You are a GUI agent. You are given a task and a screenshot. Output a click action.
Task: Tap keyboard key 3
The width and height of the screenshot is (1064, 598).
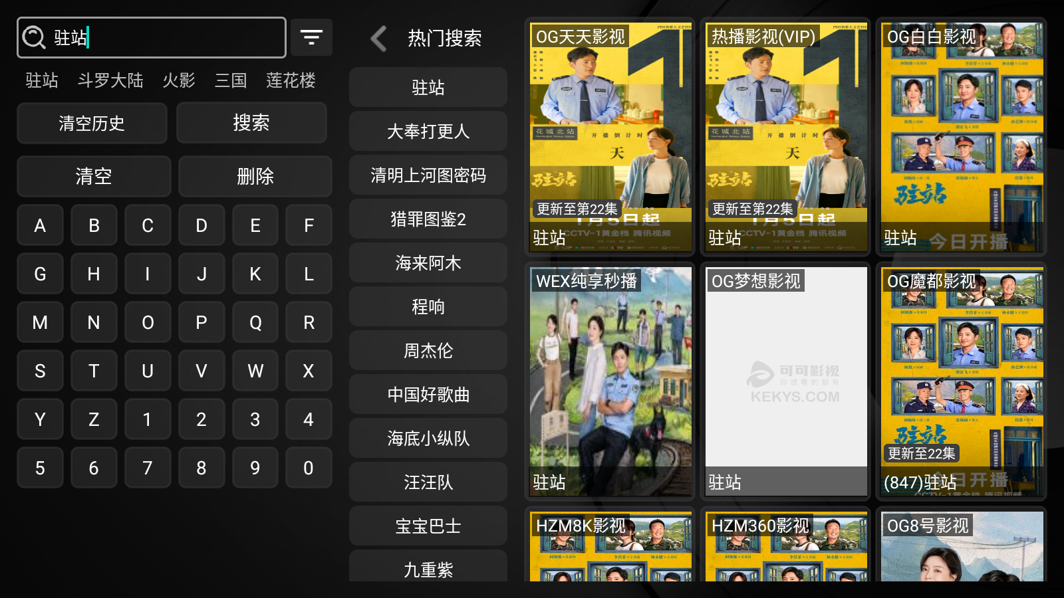[x=255, y=419]
